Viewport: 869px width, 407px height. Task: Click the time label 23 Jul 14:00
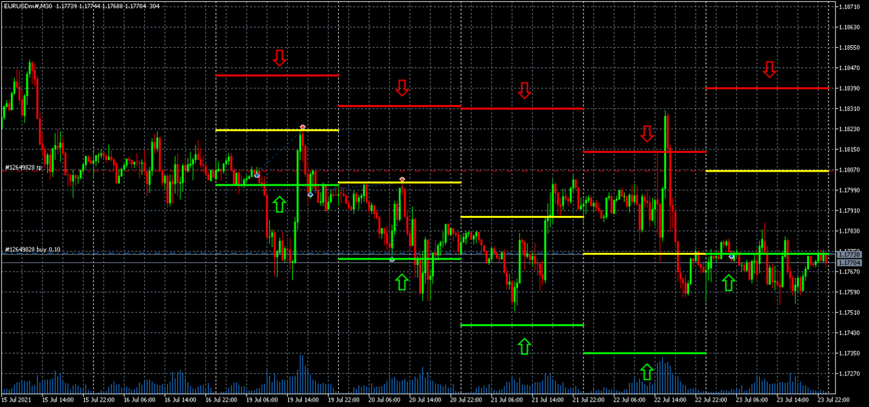(x=793, y=400)
